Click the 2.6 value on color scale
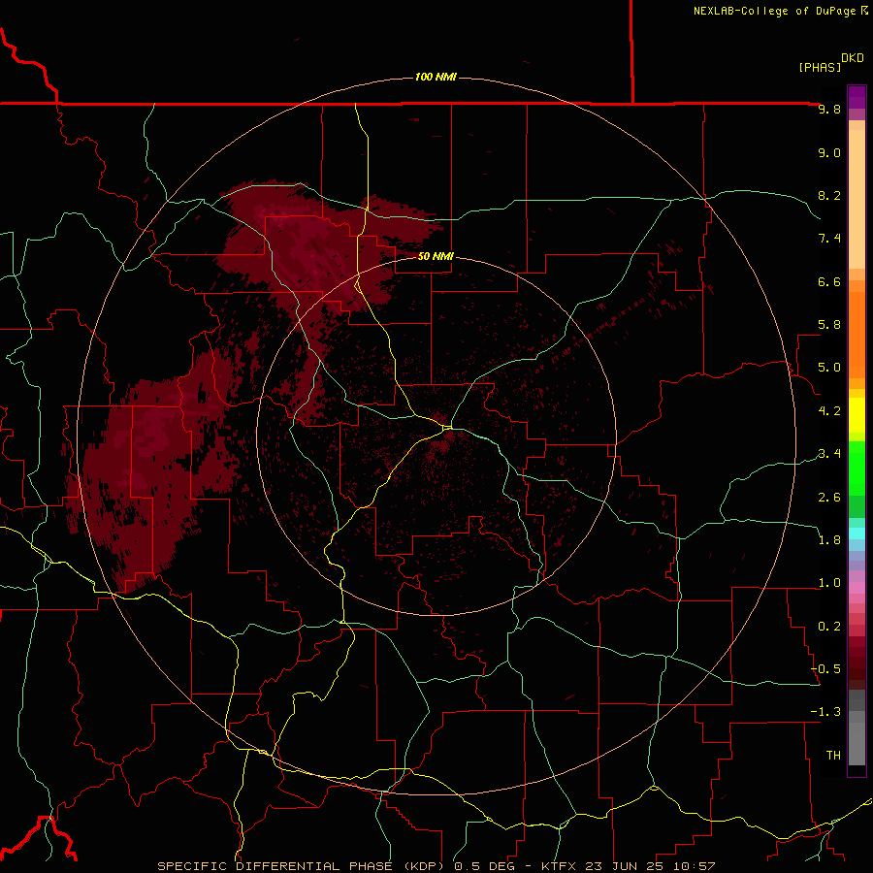This screenshot has width=873, height=873. (x=829, y=498)
